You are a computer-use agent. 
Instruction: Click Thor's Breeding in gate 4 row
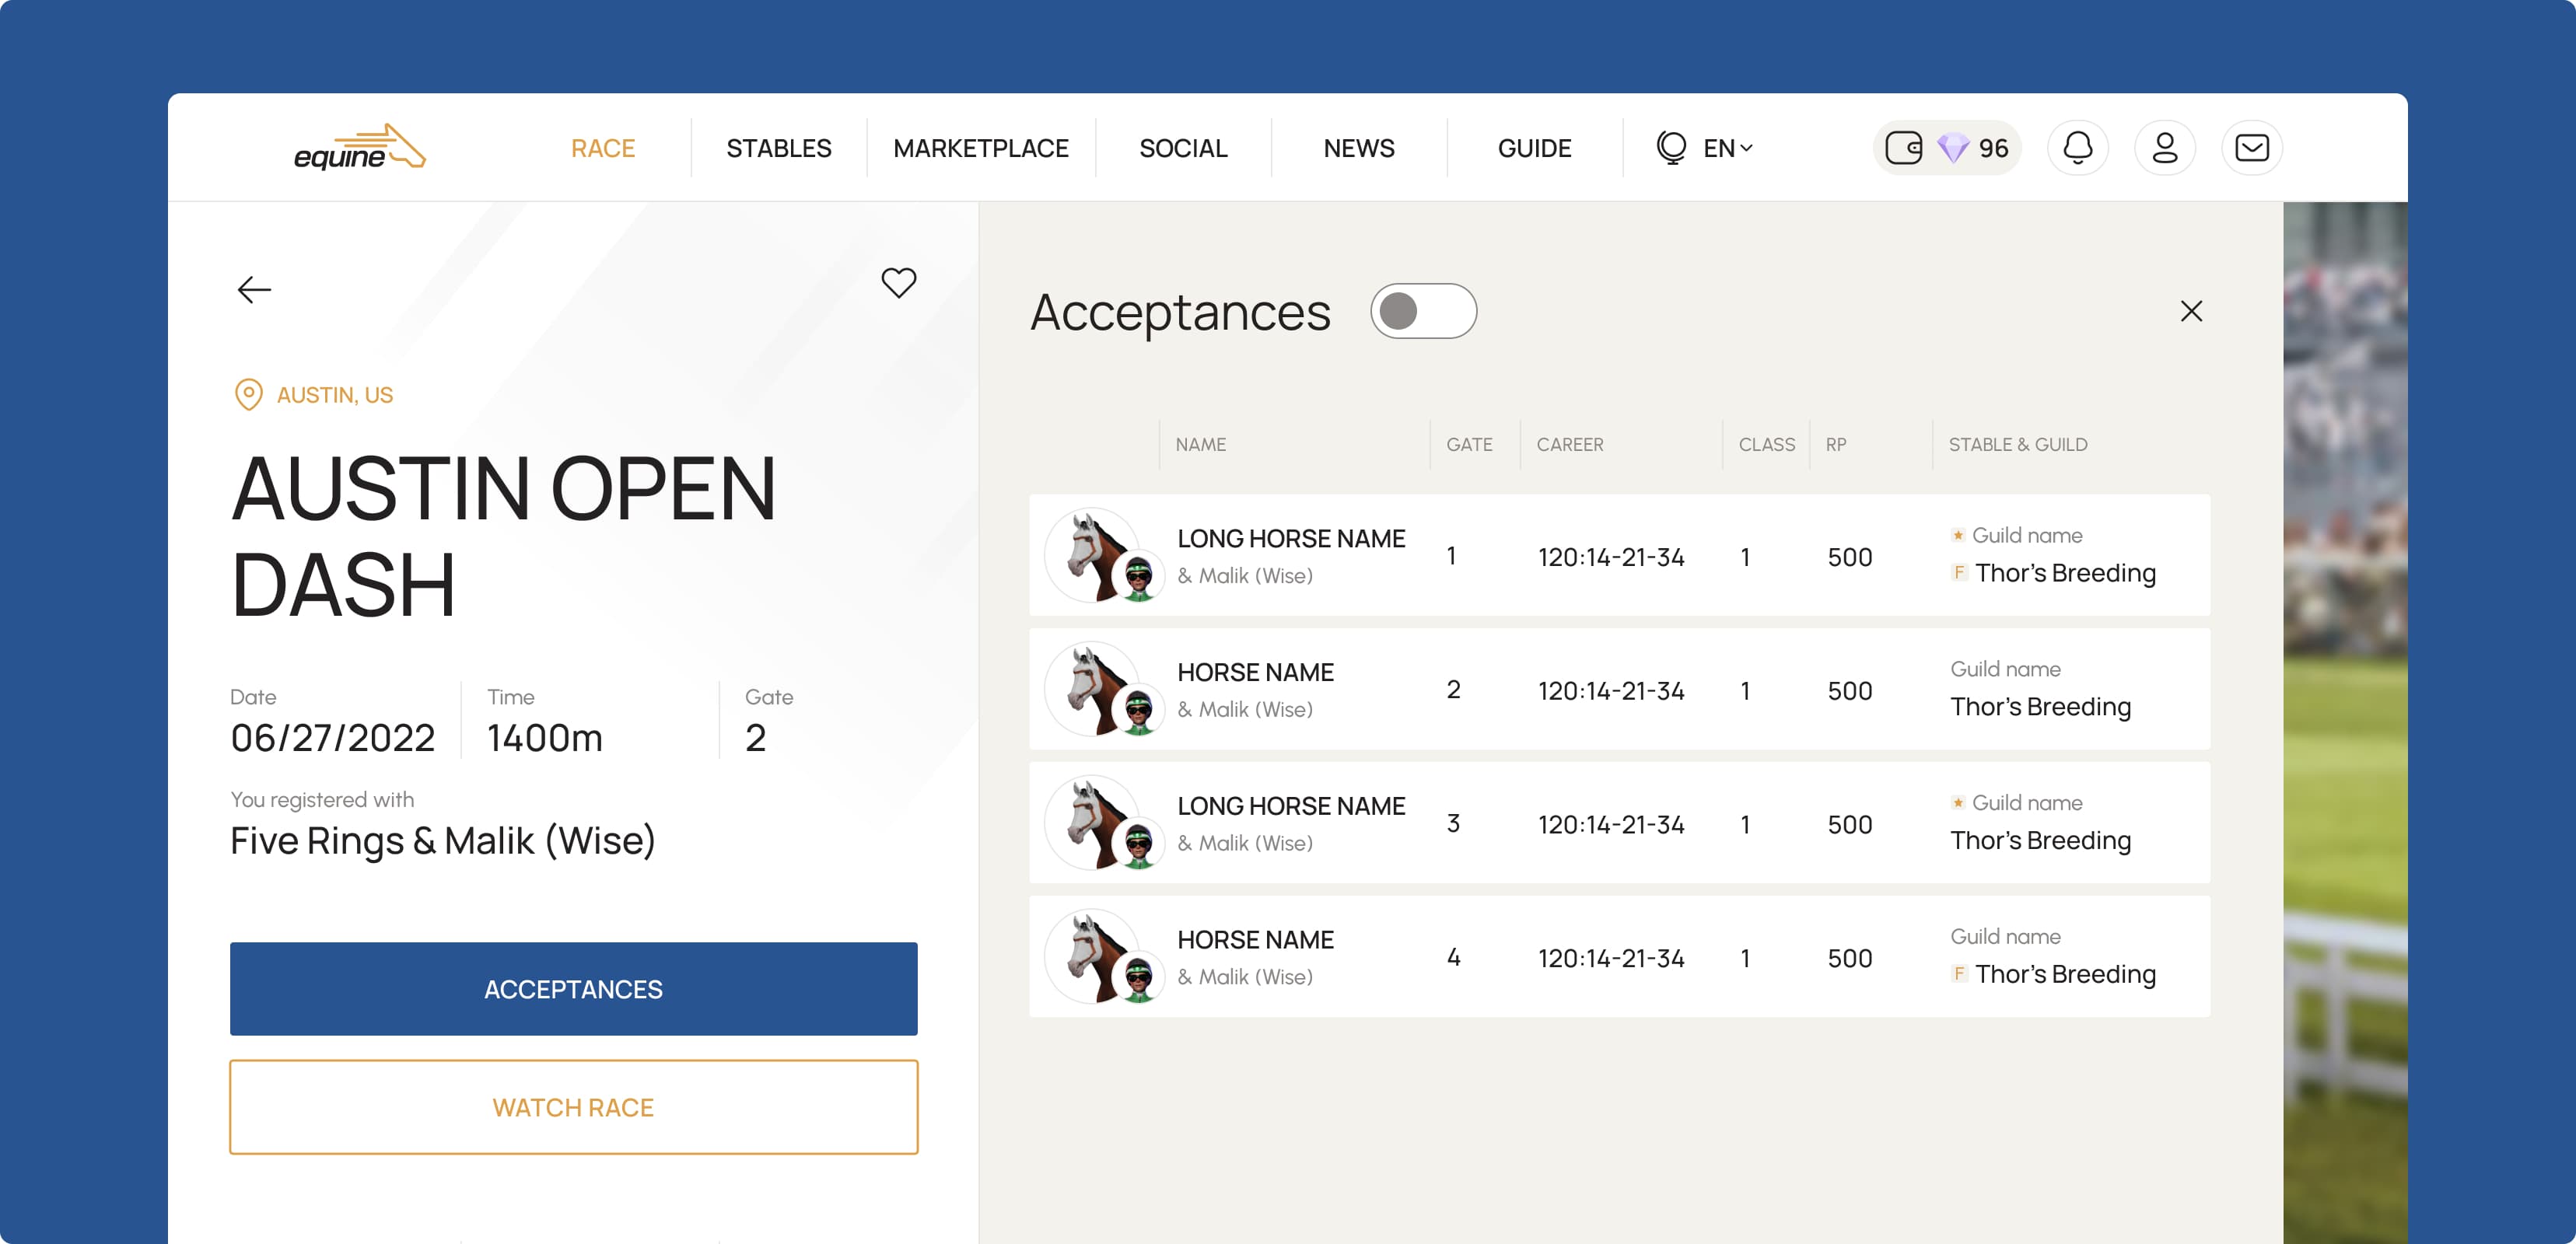(x=2064, y=974)
